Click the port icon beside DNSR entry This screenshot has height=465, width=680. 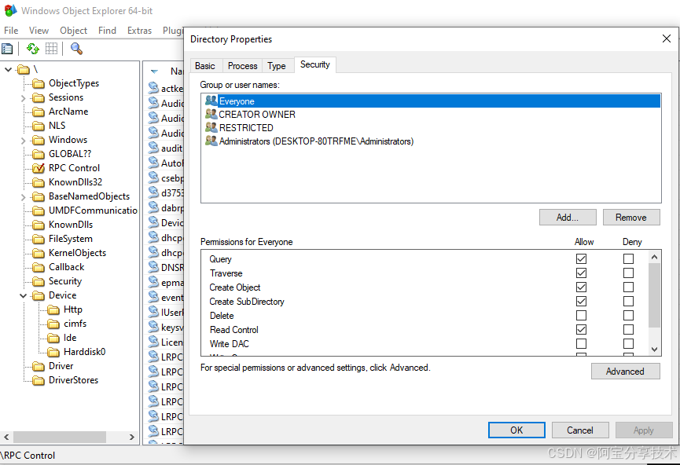coord(153,267)
